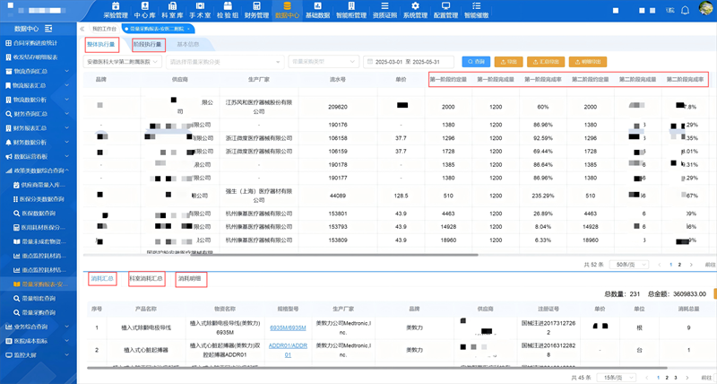Open the 配置管理 monitor module
The image size is (717, 384).
coord(445,10)
